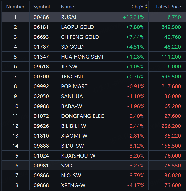Click the Chg% sort arrow icon
186x191 pixels.
point(146,7)
